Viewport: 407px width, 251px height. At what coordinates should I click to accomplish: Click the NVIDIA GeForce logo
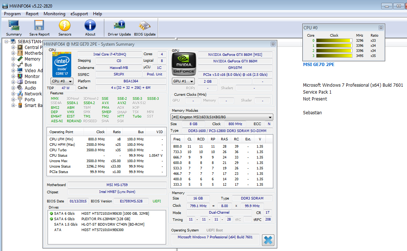[184, 64]
